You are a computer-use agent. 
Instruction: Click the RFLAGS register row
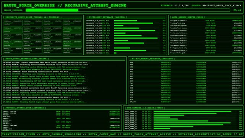tap(185, 102)
